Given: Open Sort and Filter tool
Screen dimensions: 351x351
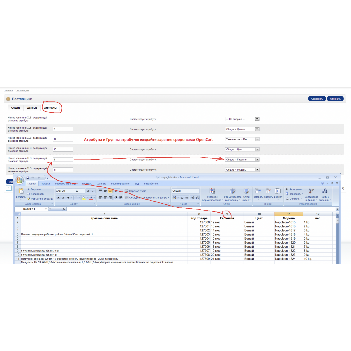Looking at the screenshot, I should (311, 191).
